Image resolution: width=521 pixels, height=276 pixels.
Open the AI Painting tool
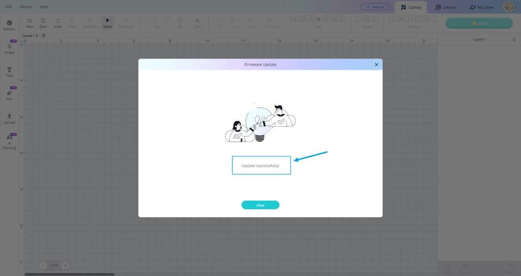[9, 142]
